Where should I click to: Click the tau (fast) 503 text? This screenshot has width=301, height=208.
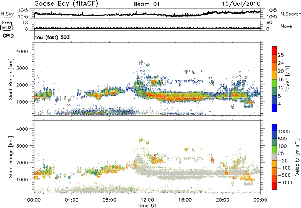(x=52, y=37)
